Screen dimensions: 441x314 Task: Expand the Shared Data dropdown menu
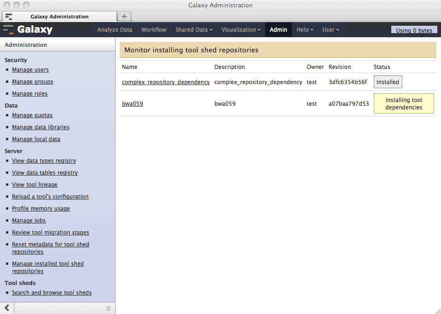click(x=194, y=30)
